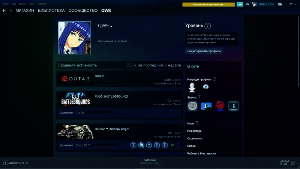The image size is (300, 169).
Task: Go forward with the right arrow
Action: pos(10,11)
